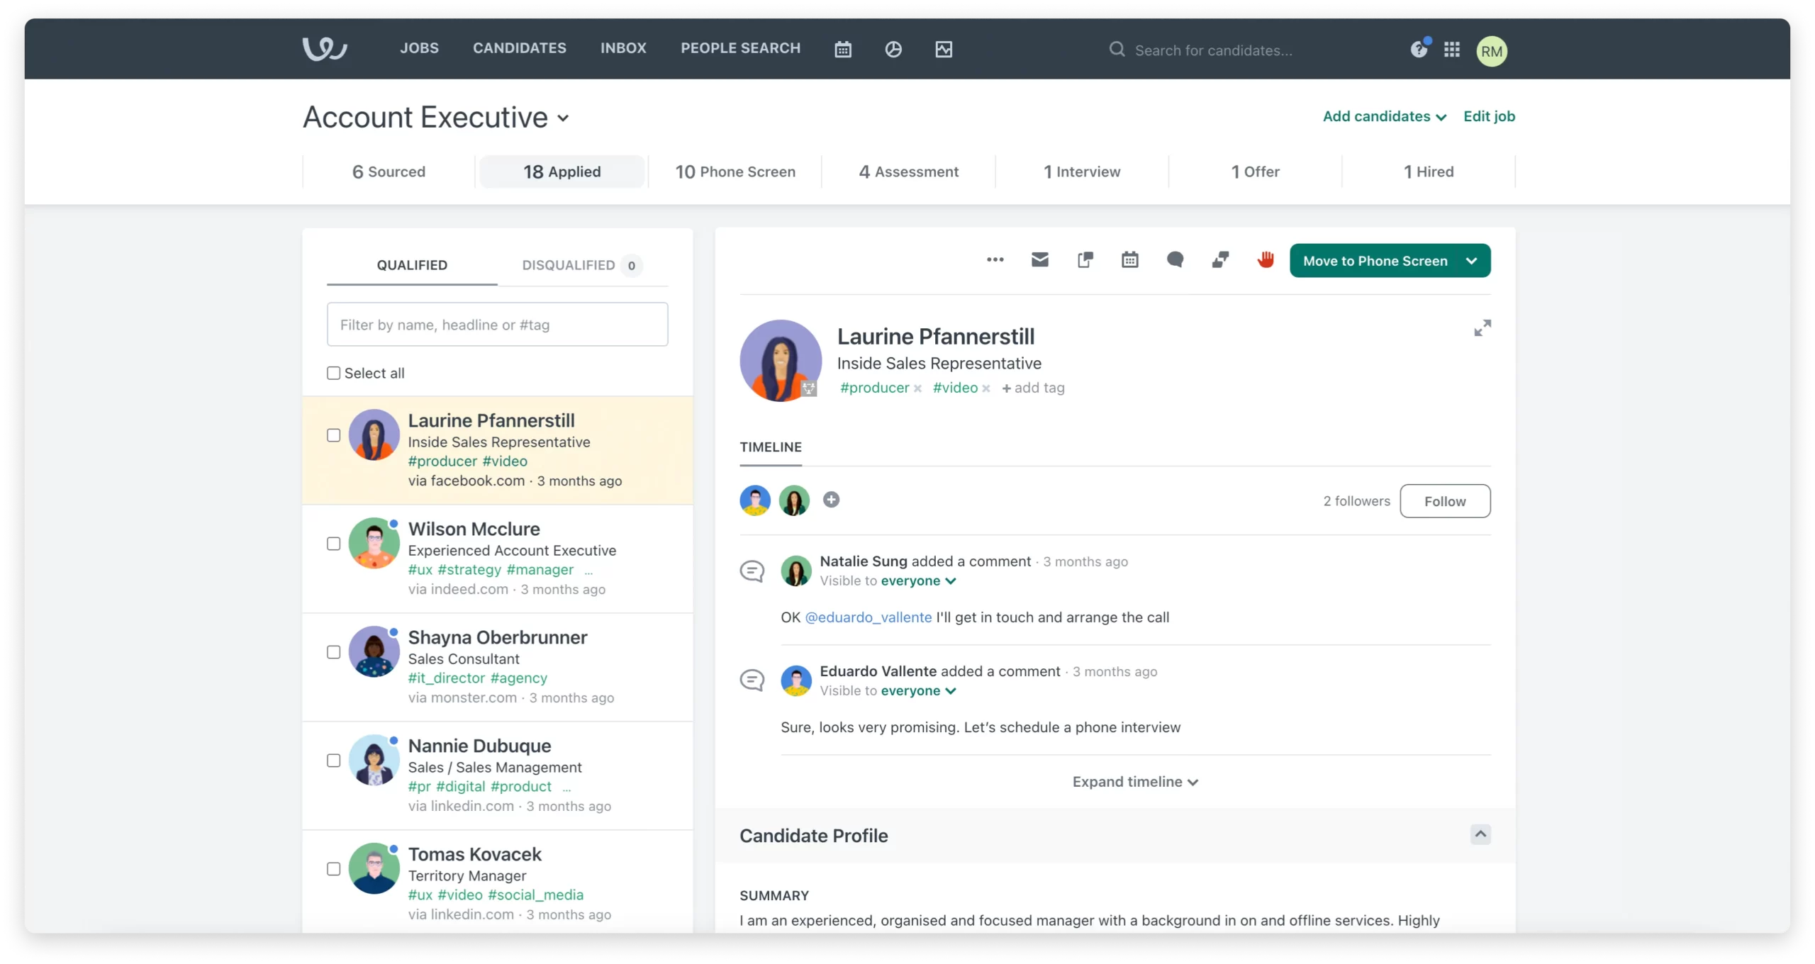Click the envelope email icon

[1039, 260]
